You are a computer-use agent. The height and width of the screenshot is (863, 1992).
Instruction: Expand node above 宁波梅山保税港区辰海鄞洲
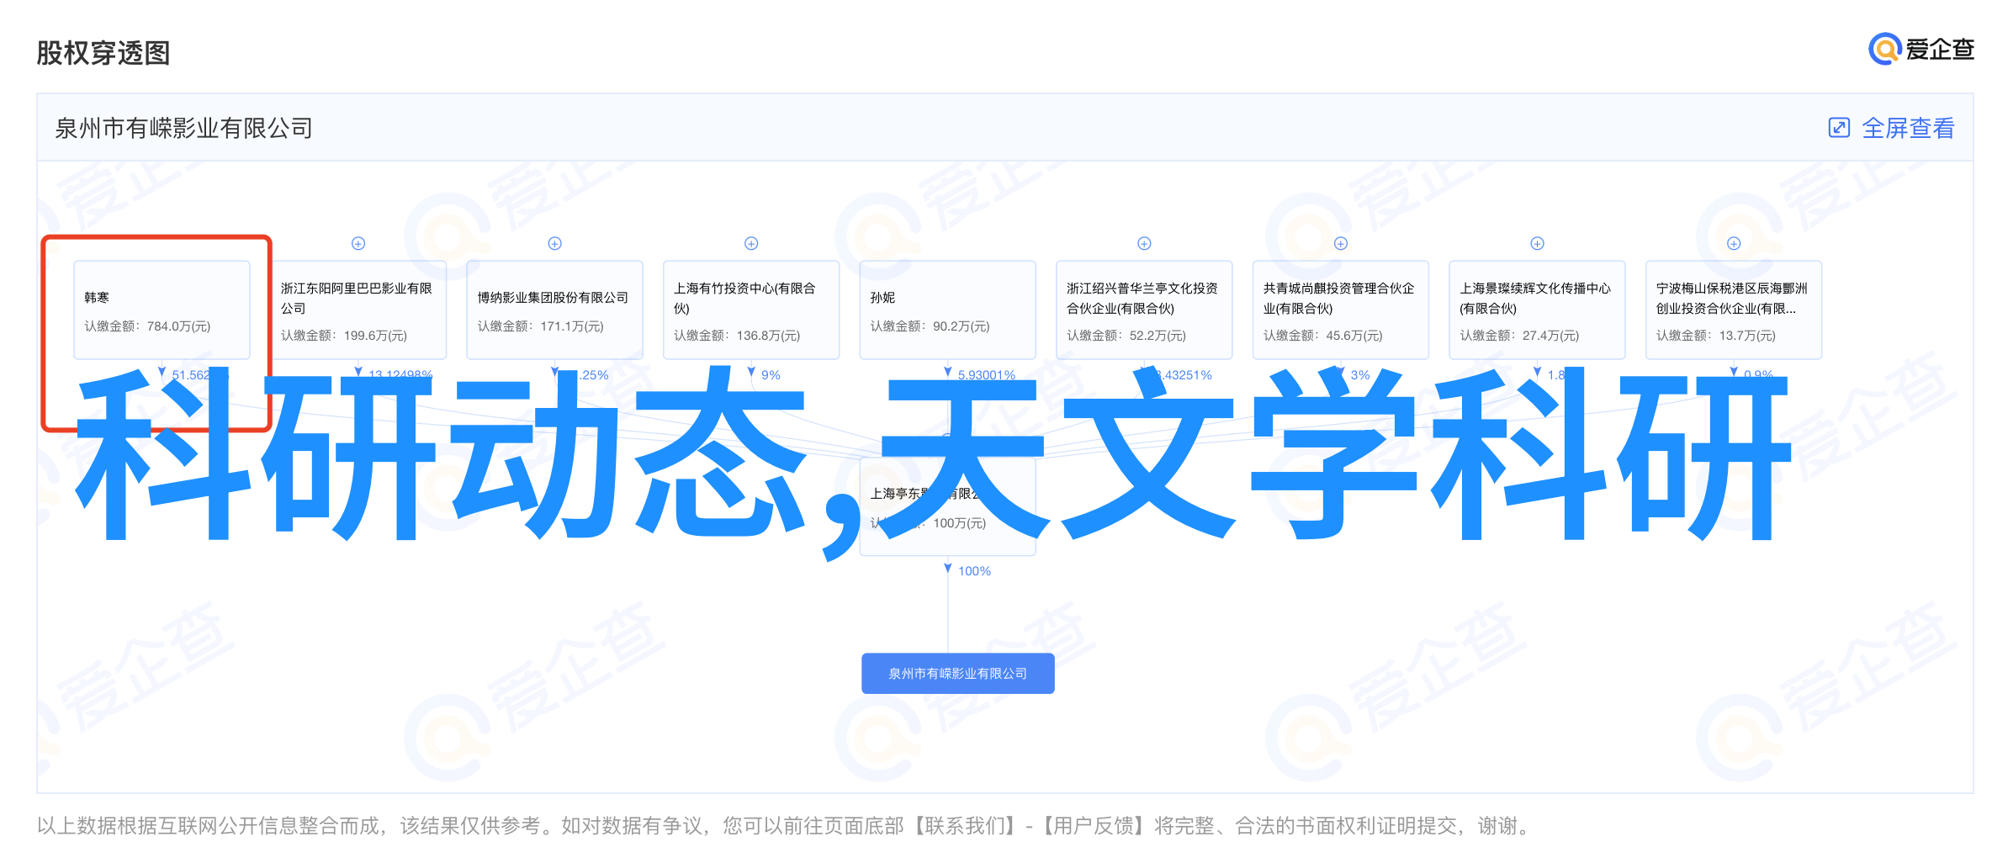1735,244
